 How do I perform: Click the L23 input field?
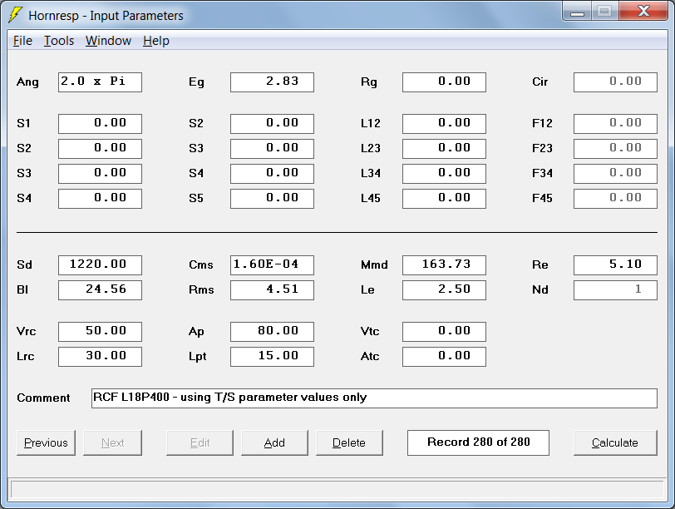click(444, 149)
